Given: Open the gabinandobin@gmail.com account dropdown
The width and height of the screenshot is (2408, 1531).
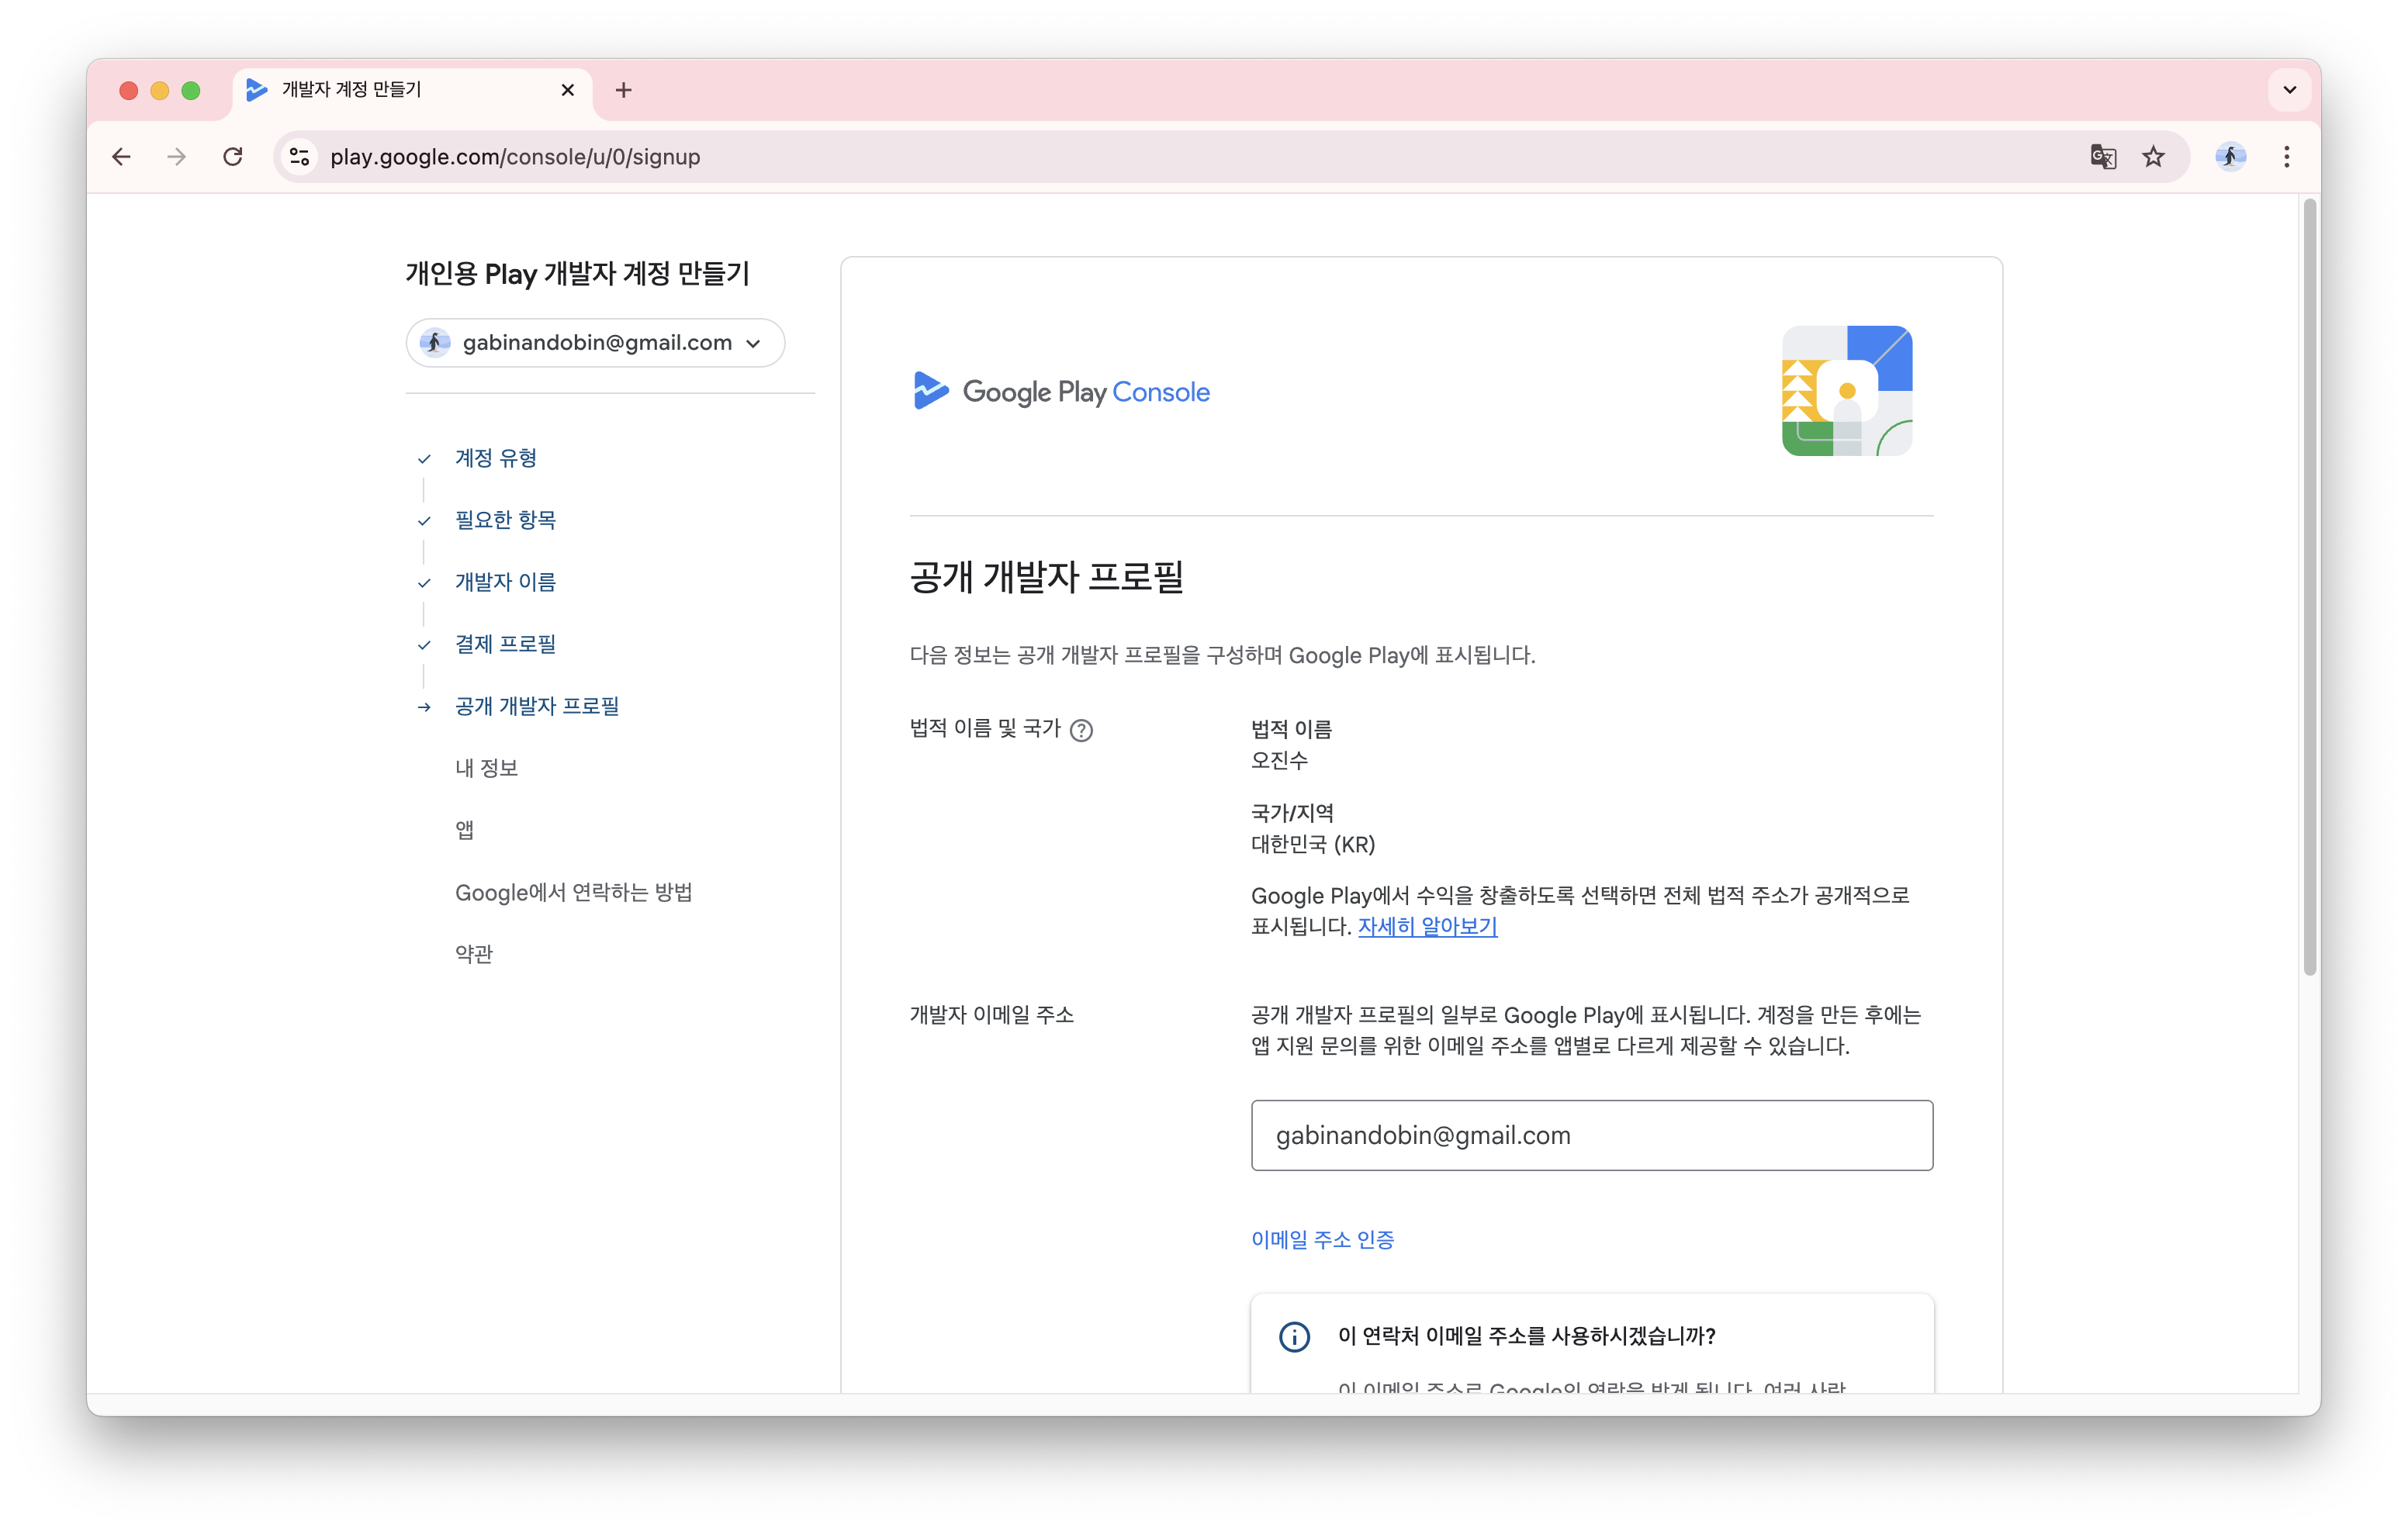Looking at the screenshot, I should [595, 343].
